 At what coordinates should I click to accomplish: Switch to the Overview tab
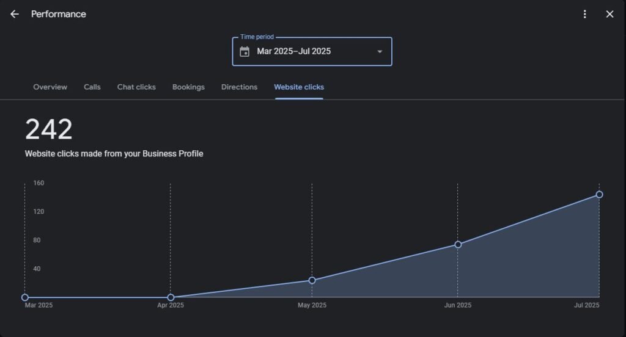point(50,87)
